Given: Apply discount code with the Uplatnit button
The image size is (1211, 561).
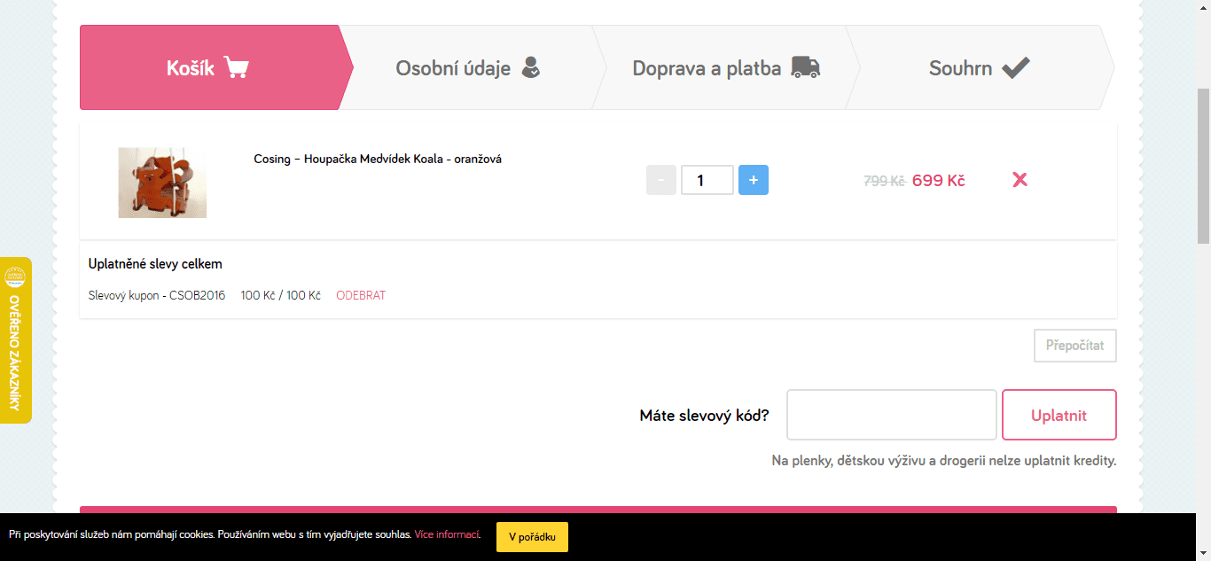Looking at the screenshot, I should (x=1059, y=414).
